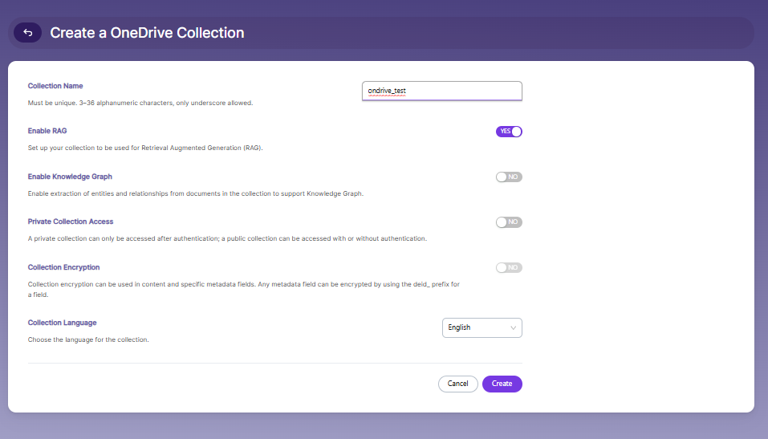Click the Retrieval Augmented Generation description

(145, 148)
